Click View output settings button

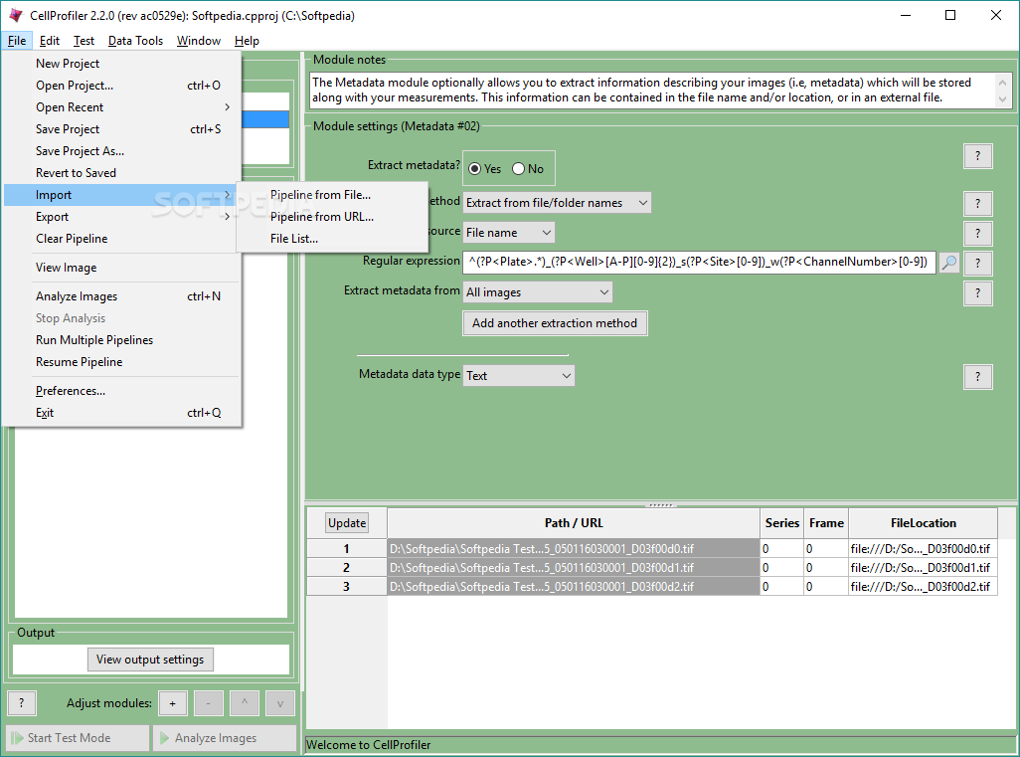150,660
